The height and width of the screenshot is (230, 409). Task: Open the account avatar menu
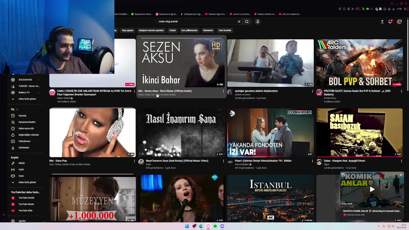click(x=399, y=21)
